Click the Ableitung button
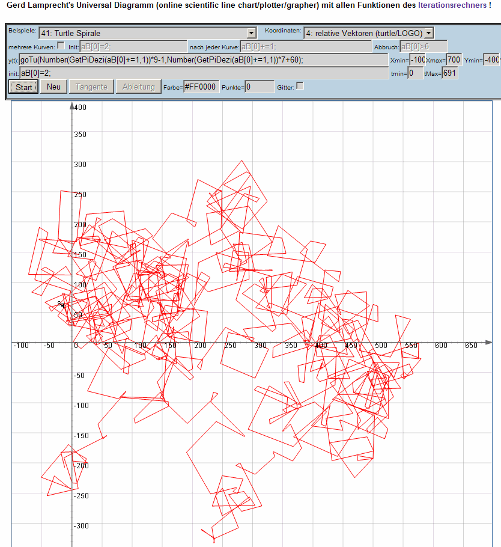This screenshot has width=501, height=547. click(x=139, y=87)
